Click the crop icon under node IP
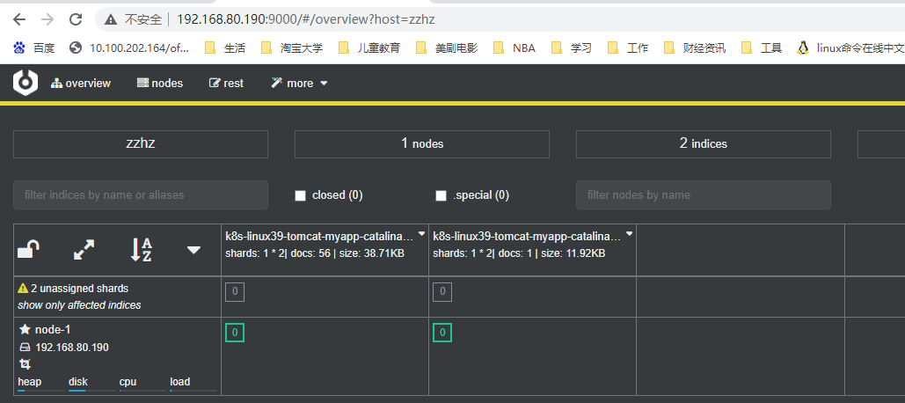This screenshot has height=403, width=905. point(25,364)
